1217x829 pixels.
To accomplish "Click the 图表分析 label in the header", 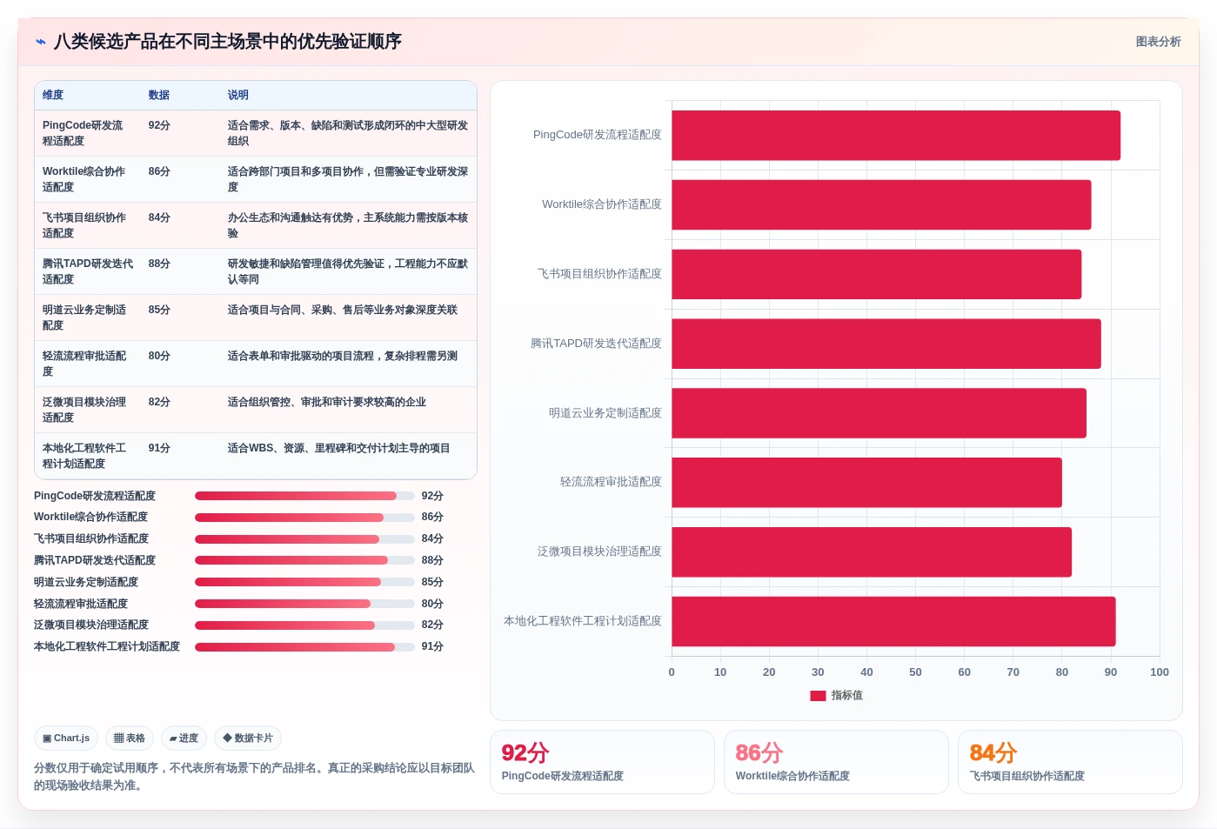I will tap(1158, 42).
